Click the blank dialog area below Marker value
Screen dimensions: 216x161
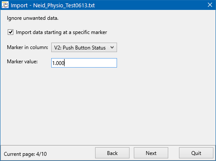(108, 106)
